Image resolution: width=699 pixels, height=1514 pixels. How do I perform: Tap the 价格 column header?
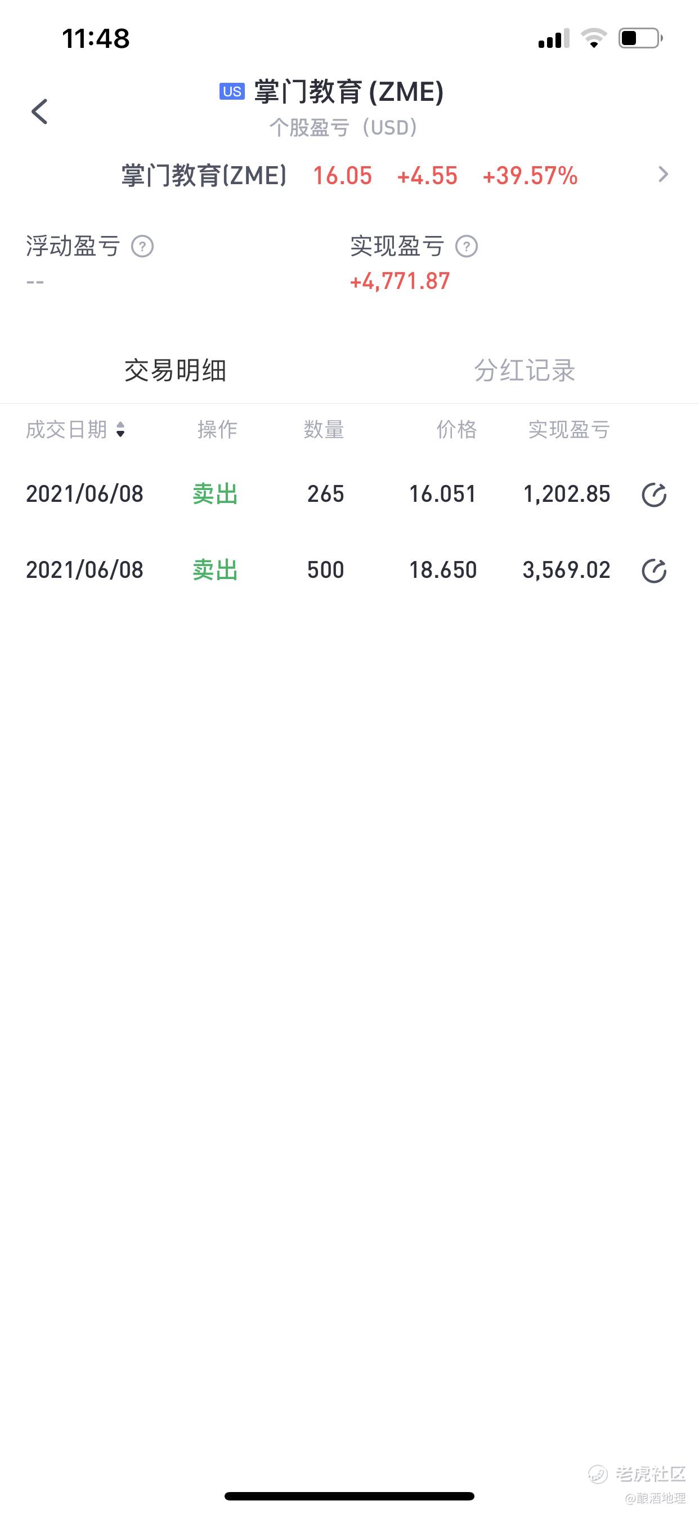click(456, 430)
